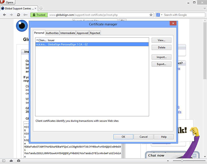Go back with the back arrow

click(4, 15)
